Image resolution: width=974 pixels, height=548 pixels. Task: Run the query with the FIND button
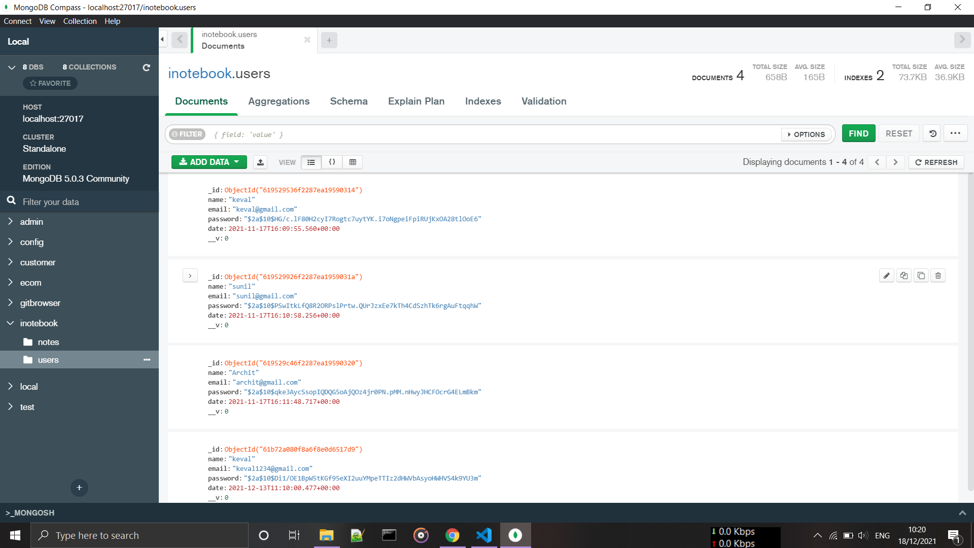pos(858,133)
